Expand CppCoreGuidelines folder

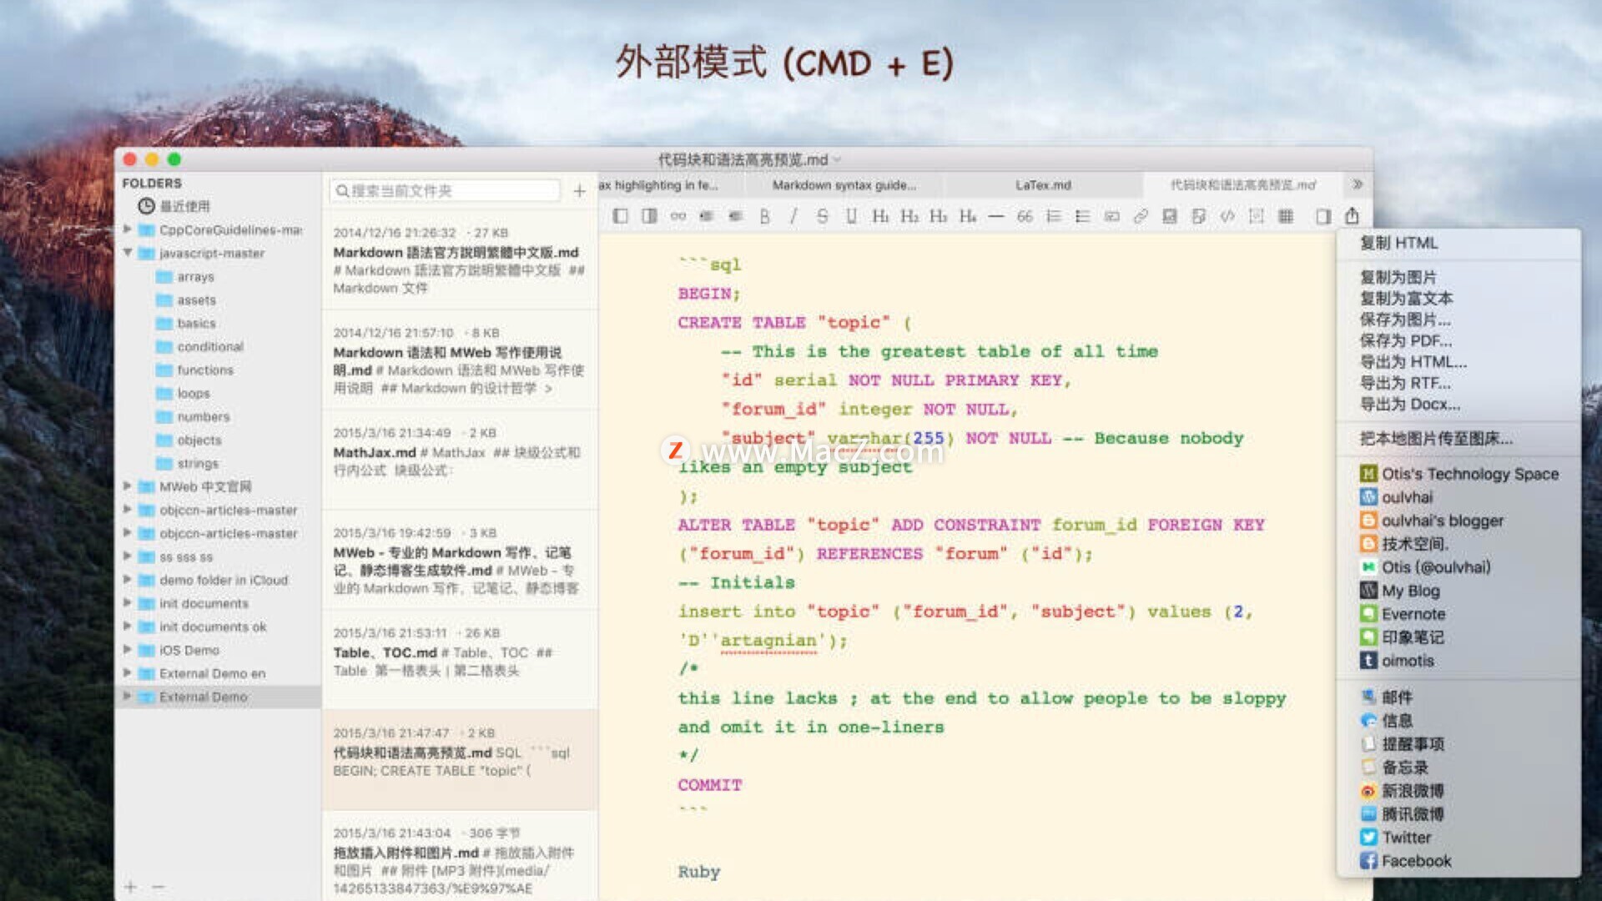pyautogui.click(x=128, y=229)
